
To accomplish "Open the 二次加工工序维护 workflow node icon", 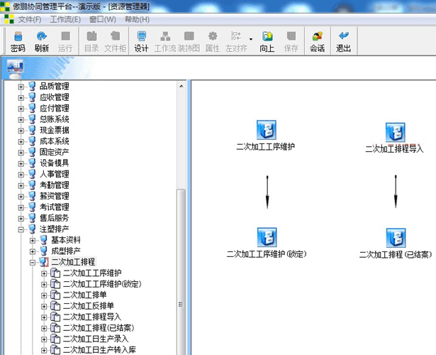I will [267, 131].
